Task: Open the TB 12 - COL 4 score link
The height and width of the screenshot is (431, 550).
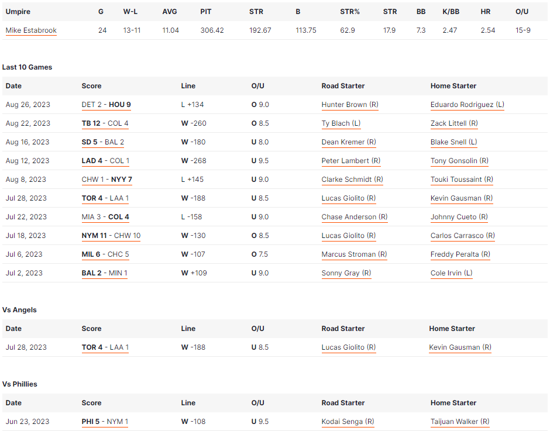Action: click(105, 123)
